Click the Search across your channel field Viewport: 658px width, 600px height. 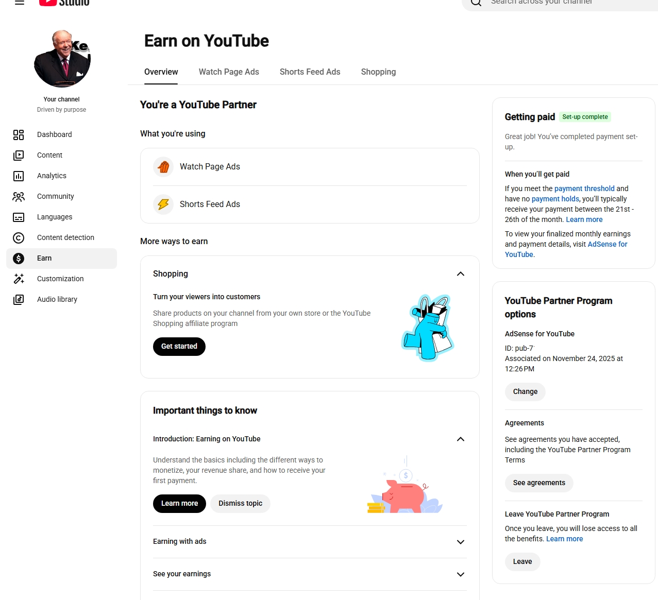coord(562,3)
